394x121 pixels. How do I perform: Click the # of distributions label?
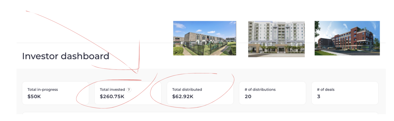[x=260, y=90]
